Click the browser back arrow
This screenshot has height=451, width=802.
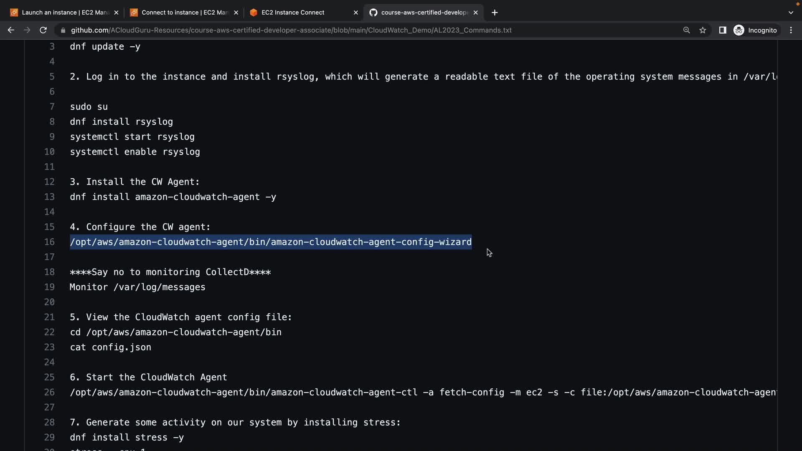click(11, 30)
